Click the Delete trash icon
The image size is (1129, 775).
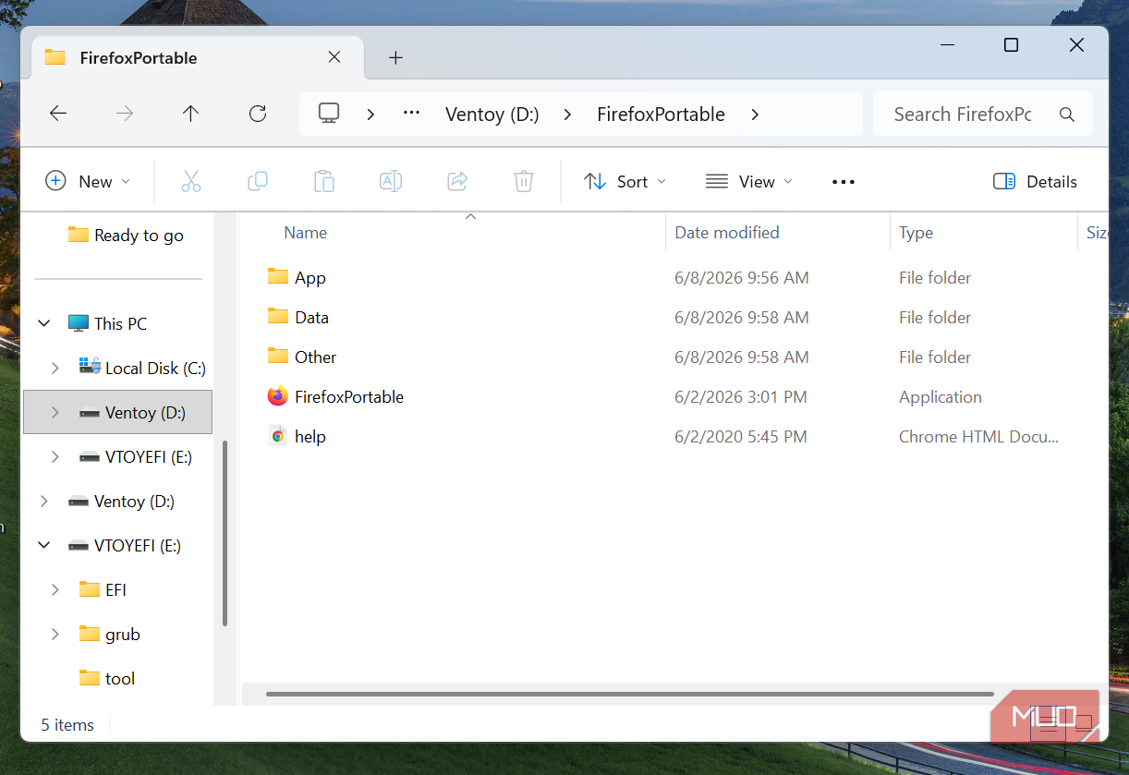coord(524,181)
